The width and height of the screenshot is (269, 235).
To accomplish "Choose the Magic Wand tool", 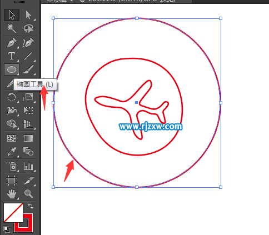I will click(x=12, y=28).
